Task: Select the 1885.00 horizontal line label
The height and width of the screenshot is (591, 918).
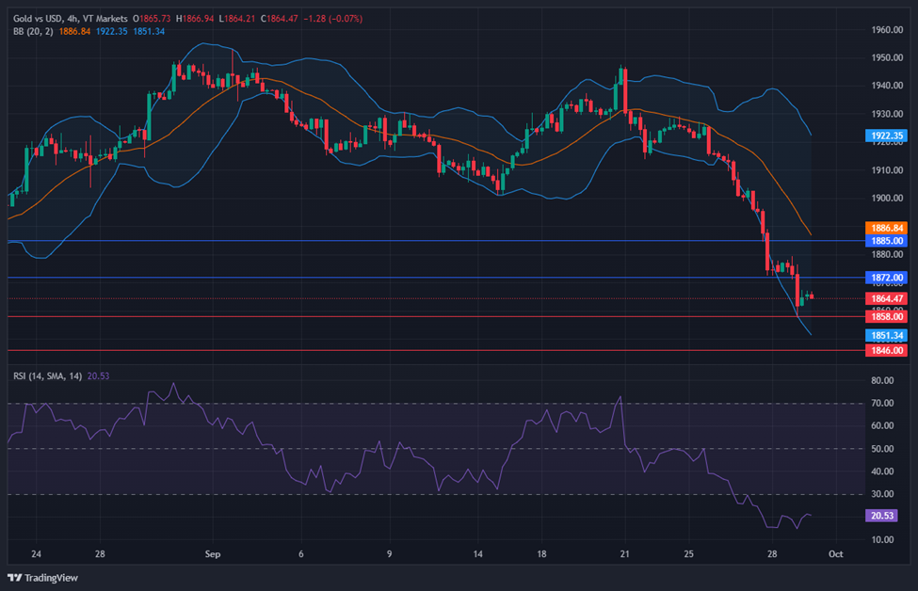Action: tap(886, 241)
